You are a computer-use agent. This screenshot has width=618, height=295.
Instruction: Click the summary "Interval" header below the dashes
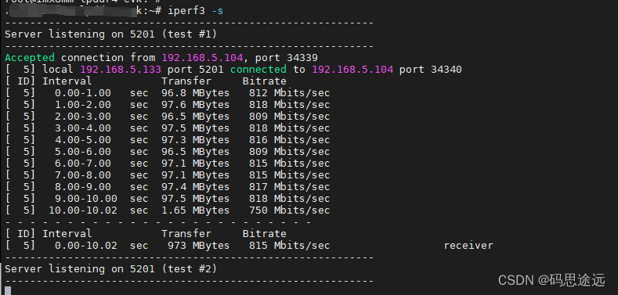67,233
